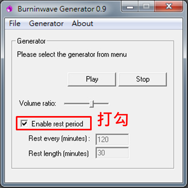
Task: Click the Burninwave app icon in title bar
Action: 10,9
